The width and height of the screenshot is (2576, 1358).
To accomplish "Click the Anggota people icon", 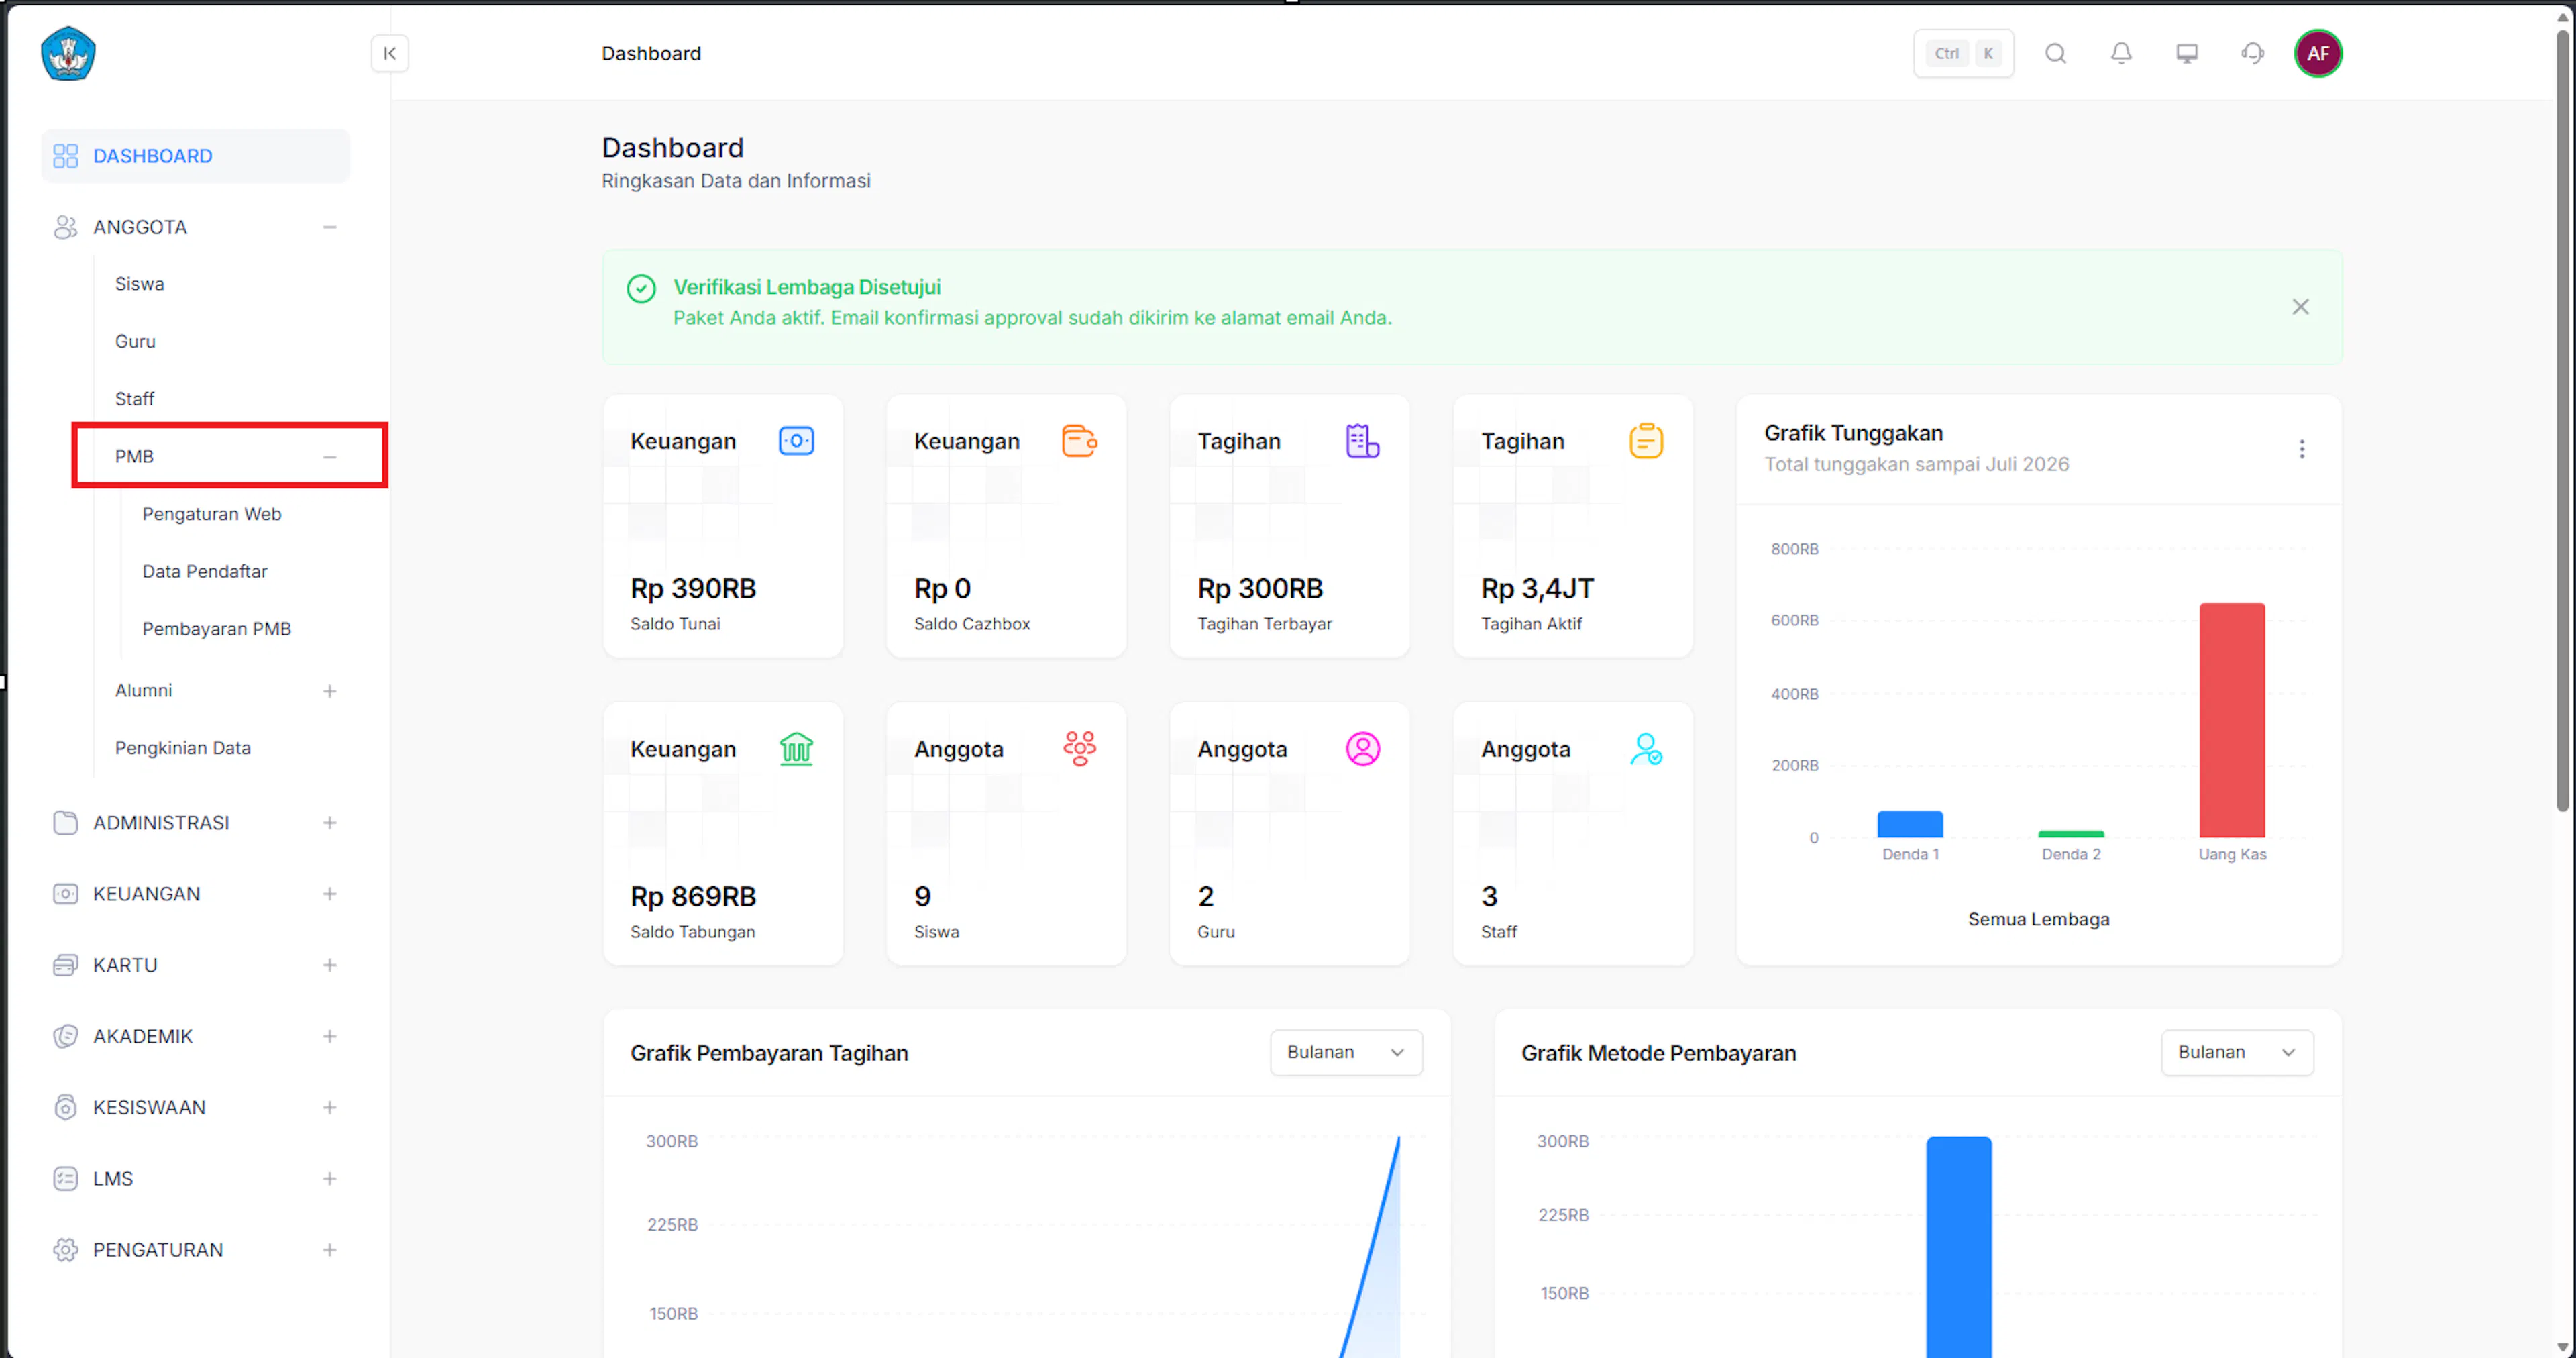I will point(65,227).
